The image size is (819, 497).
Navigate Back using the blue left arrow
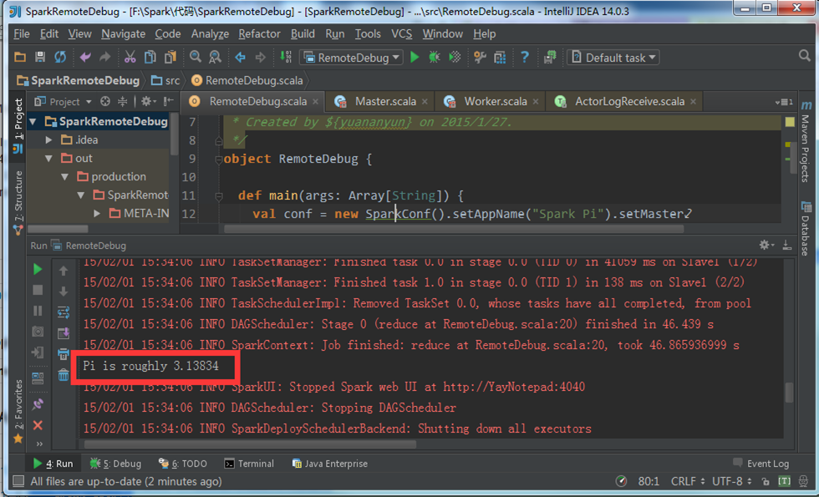(x=241, y=58)
